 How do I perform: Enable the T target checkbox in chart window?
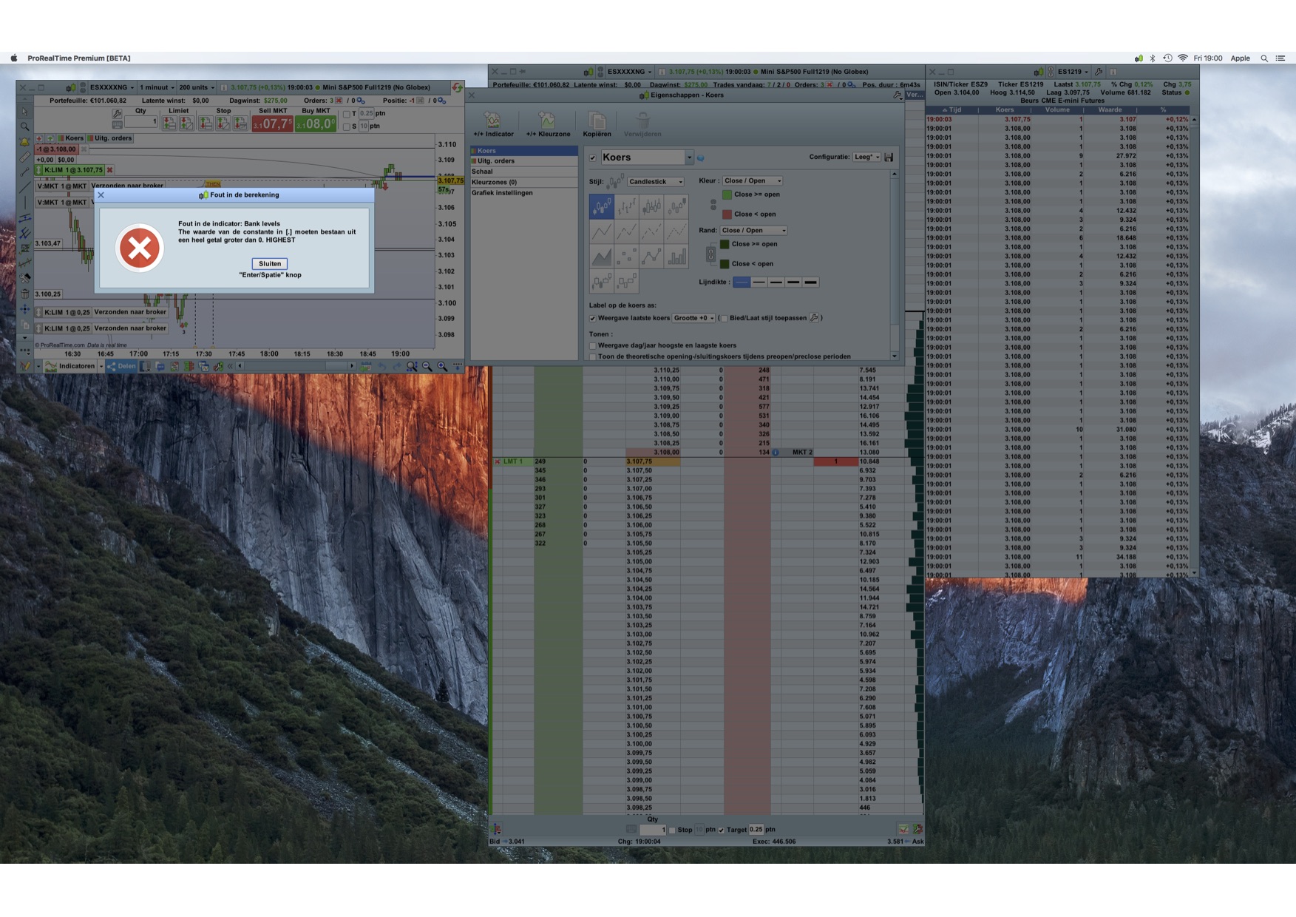346,114
